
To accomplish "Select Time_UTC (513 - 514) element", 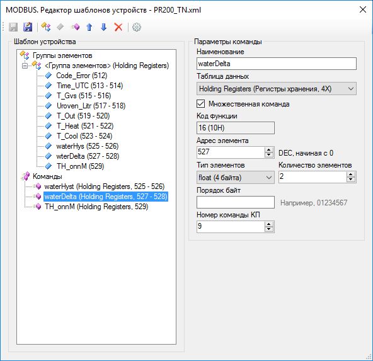I will [89, 86].
